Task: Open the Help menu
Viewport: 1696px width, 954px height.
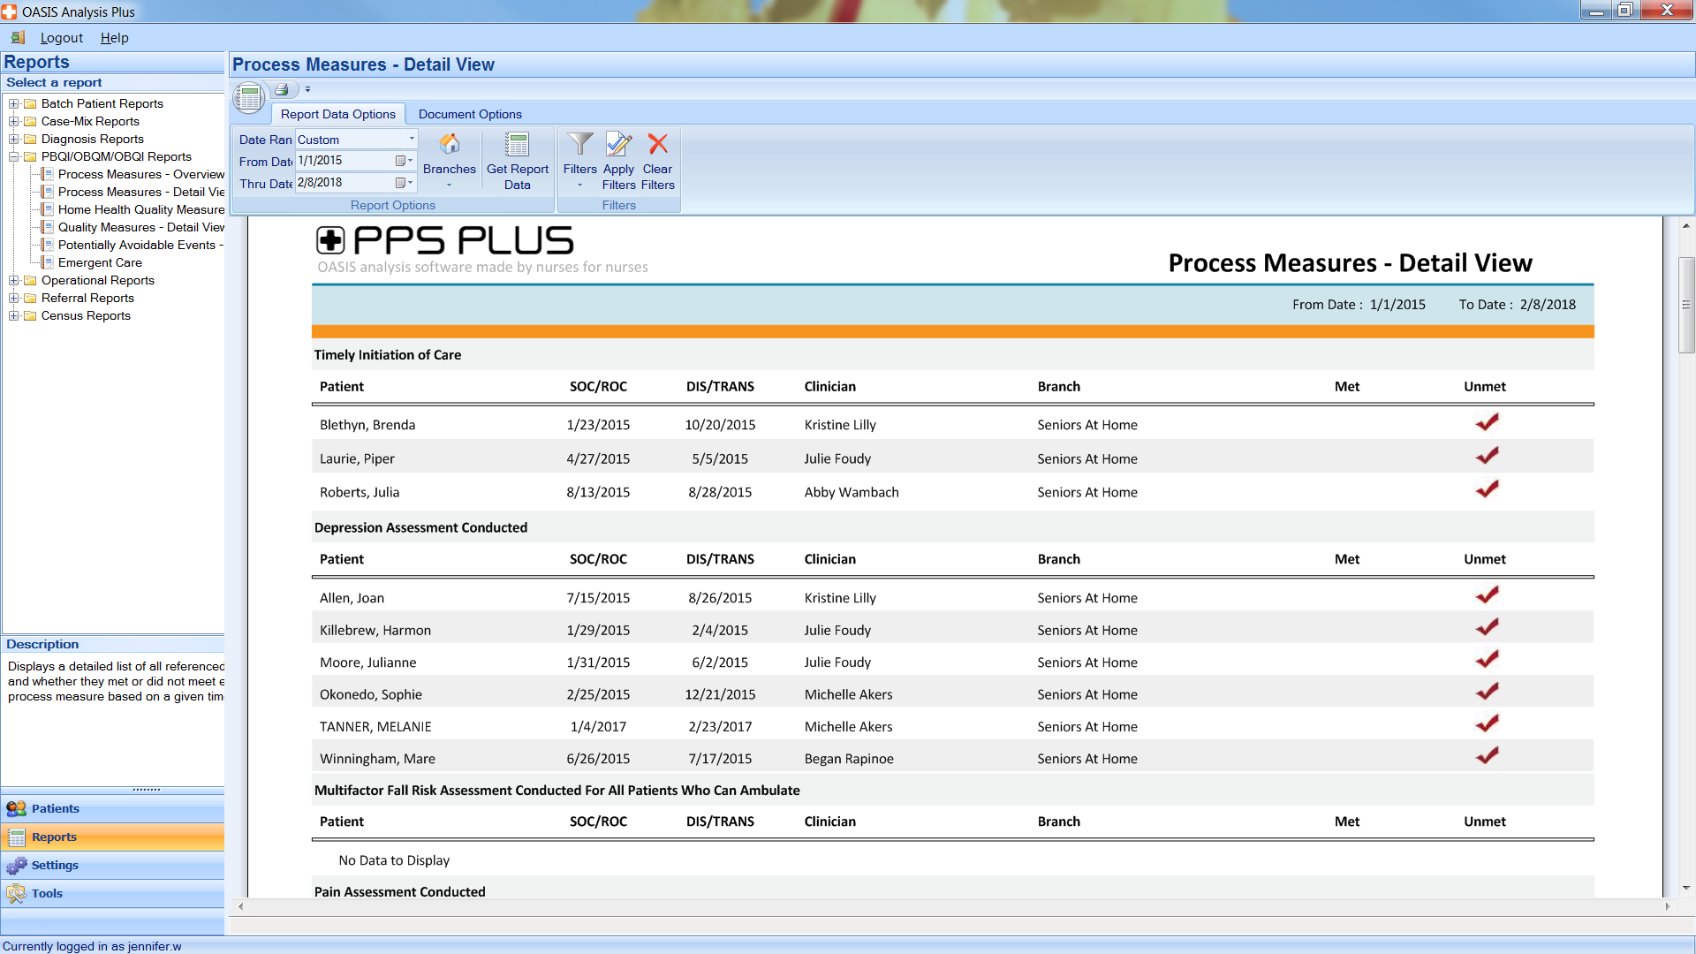Action: point(114,38)
